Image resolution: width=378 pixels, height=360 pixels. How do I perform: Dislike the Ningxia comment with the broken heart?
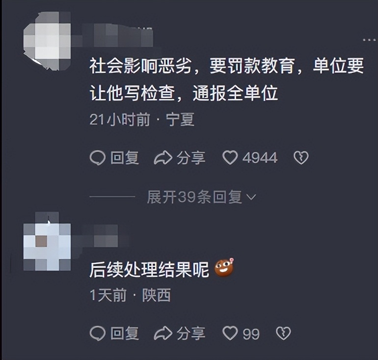coord(301,158)
